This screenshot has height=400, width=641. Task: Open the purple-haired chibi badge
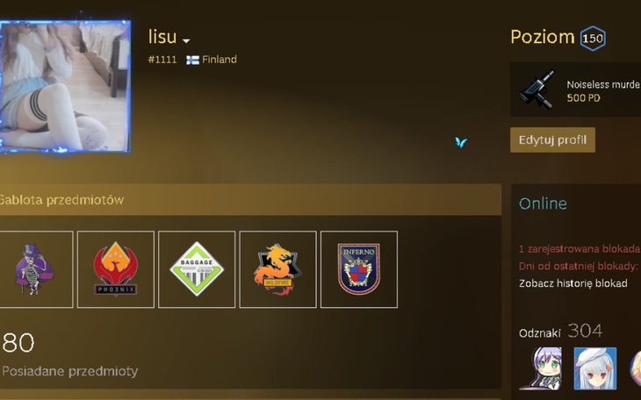(x=540, y=368)
